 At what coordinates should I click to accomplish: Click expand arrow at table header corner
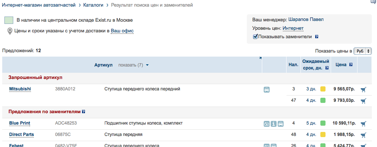click(x=260, y=58)
